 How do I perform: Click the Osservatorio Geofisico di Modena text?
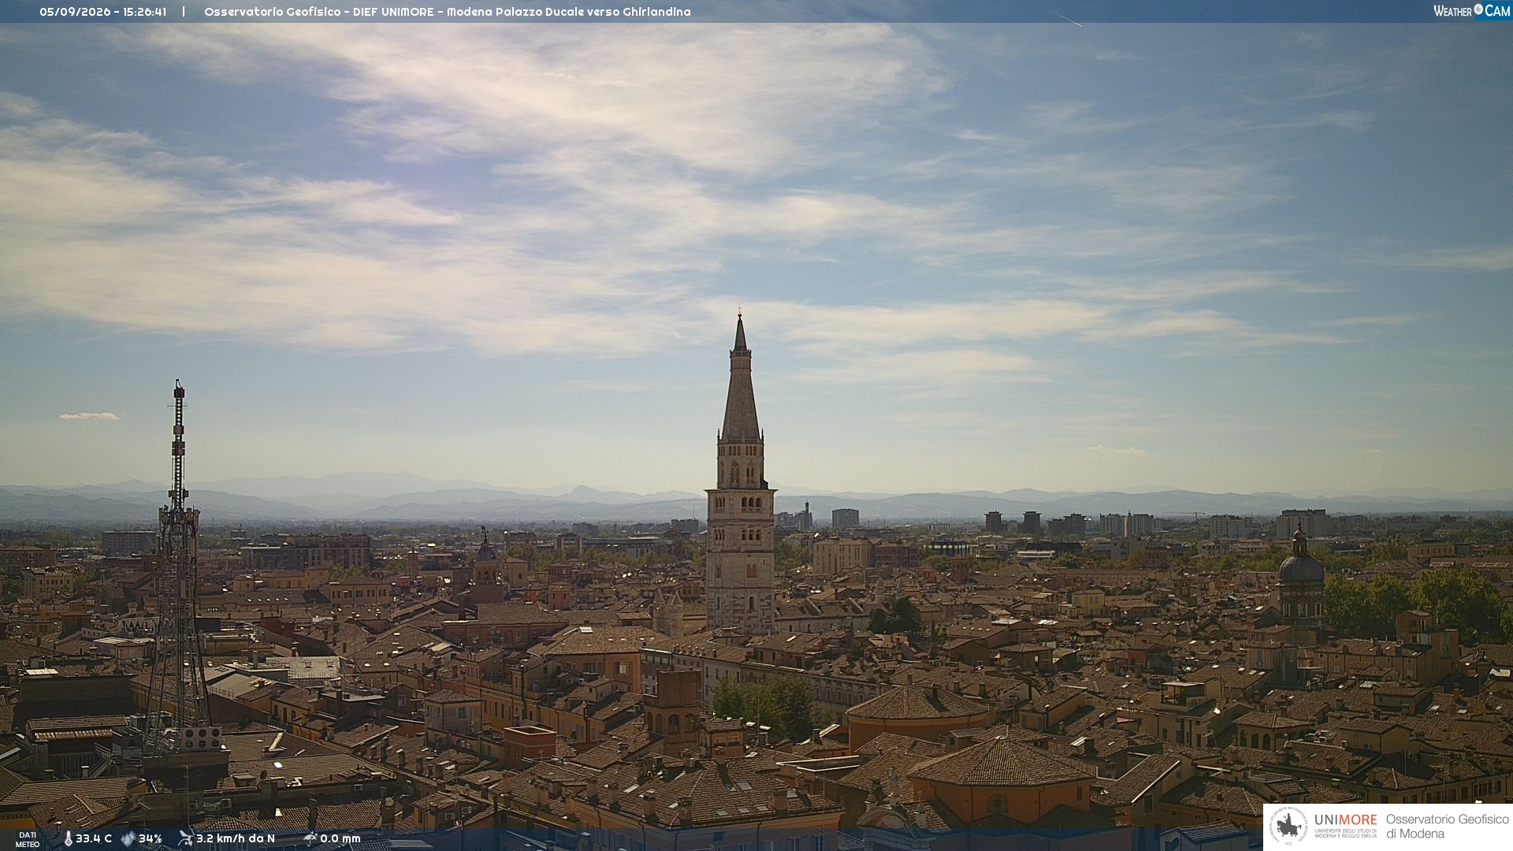(x=1447, y=826)
